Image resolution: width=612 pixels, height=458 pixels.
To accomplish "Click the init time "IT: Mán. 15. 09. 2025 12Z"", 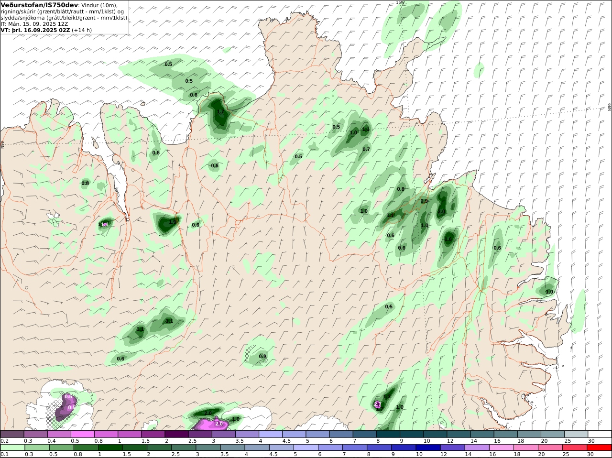I will [x=34, y=24].
